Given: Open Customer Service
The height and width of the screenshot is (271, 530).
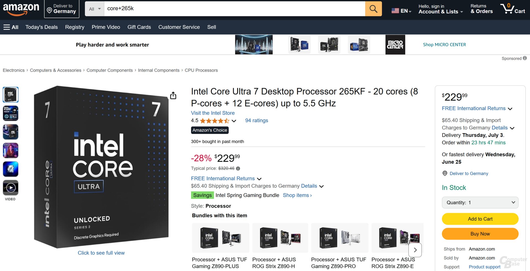Looking at the screenshot, I should pos(179,27).
